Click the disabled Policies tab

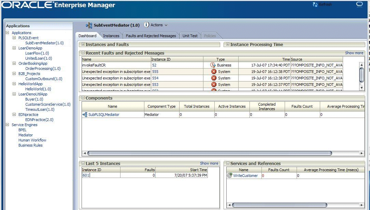point(210,36)
